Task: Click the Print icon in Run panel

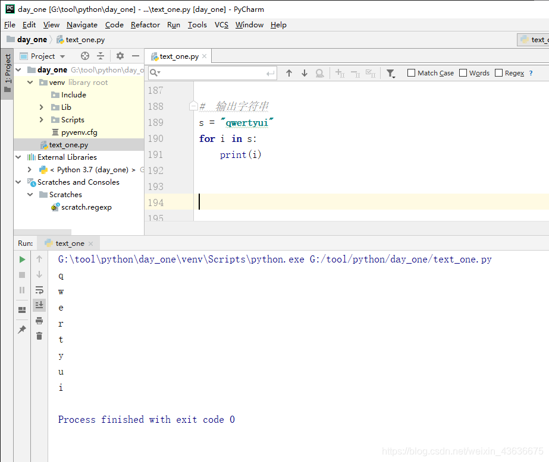Action: (x=39, y=321)
